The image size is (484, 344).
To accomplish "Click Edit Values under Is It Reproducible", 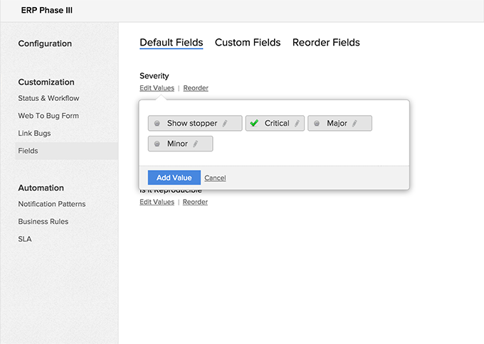I will click(157, 202).
